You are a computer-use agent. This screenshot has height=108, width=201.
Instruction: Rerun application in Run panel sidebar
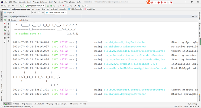pos(5,20)
